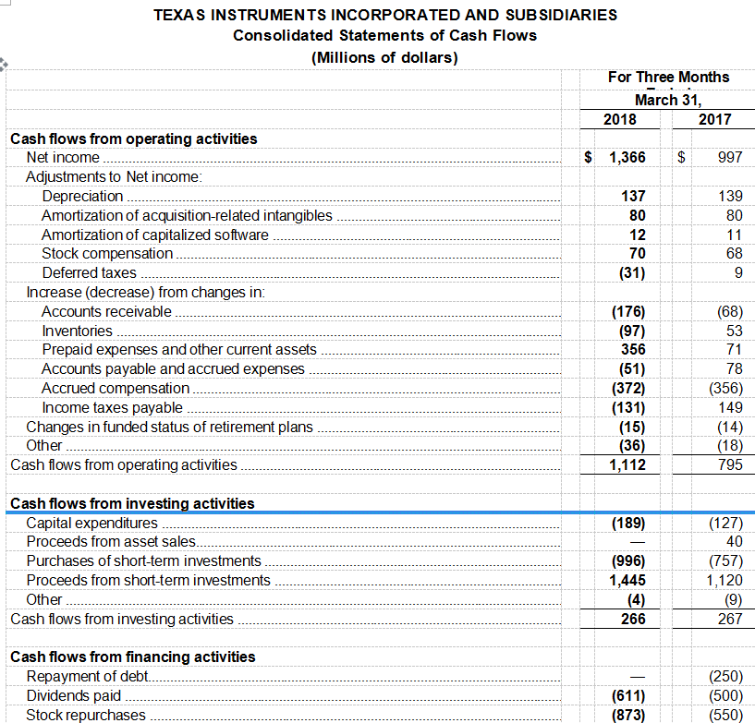Select the document title 'TEXAS INSTRUMENTS INCORPORATED AND SUBSIDIARIES'
Viewport: 755px width, 723px height.
pyautogui.click(x=385, y=15)
